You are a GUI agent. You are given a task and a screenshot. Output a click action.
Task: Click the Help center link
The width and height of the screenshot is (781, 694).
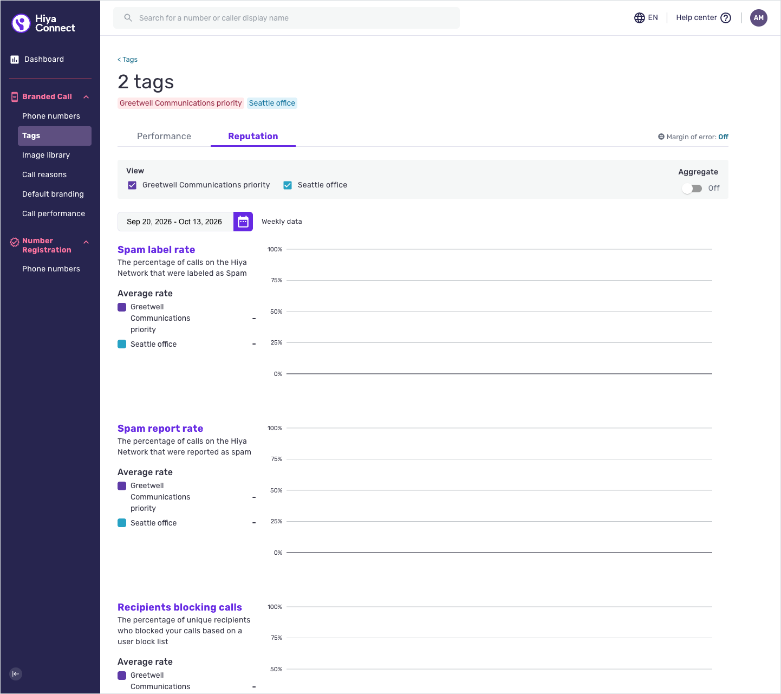pos(697,18)
